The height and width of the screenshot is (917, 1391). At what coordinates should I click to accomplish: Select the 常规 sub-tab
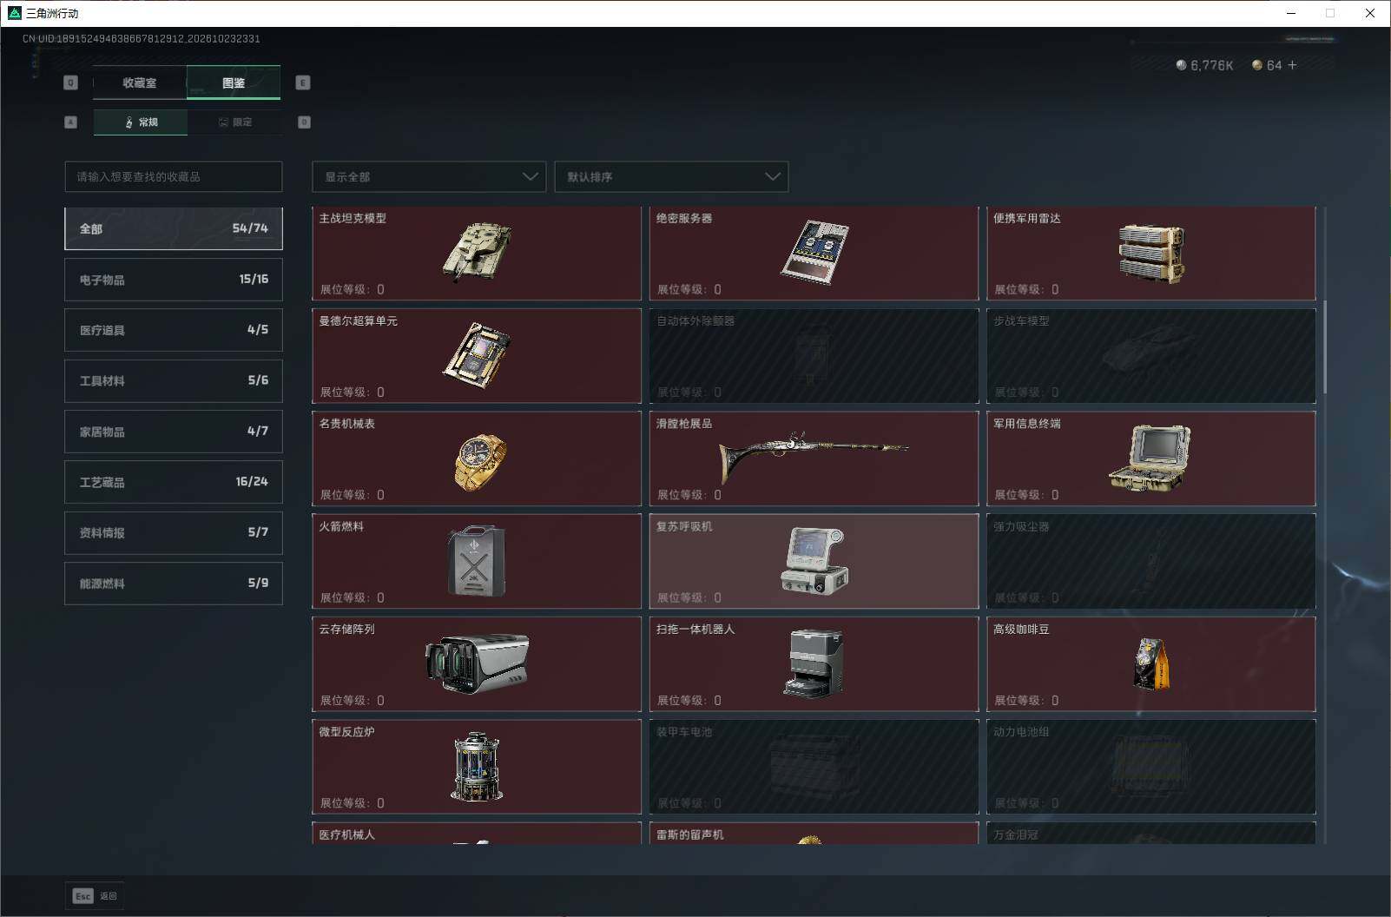click(x=141, y=122)
